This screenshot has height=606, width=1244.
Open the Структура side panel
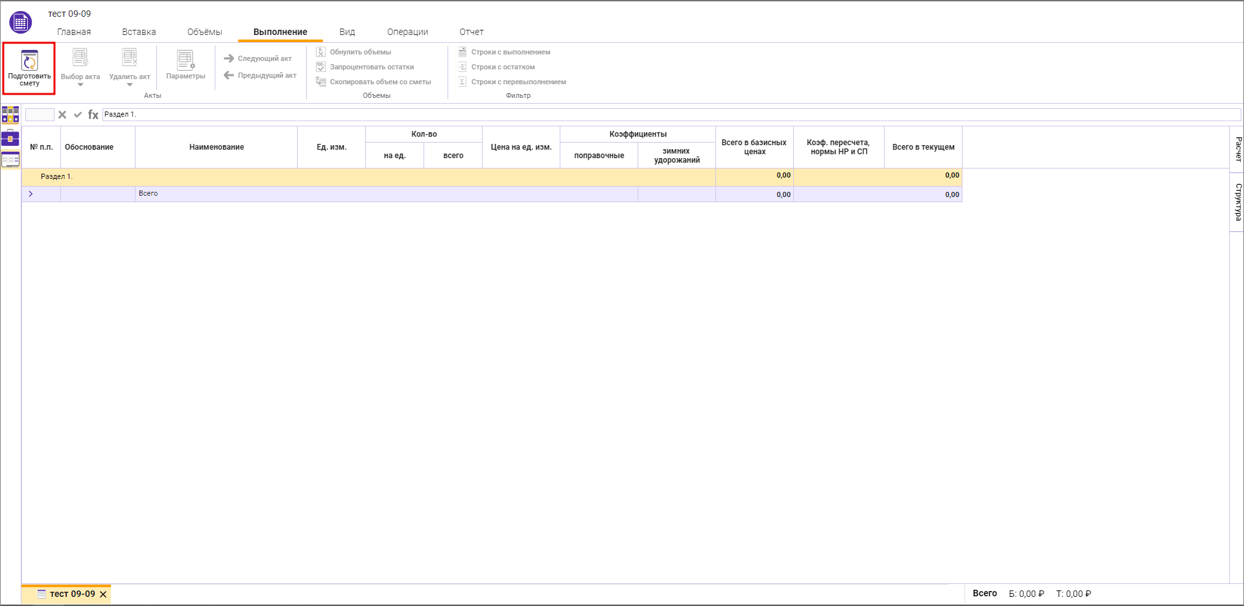(x=1238, y=202)
